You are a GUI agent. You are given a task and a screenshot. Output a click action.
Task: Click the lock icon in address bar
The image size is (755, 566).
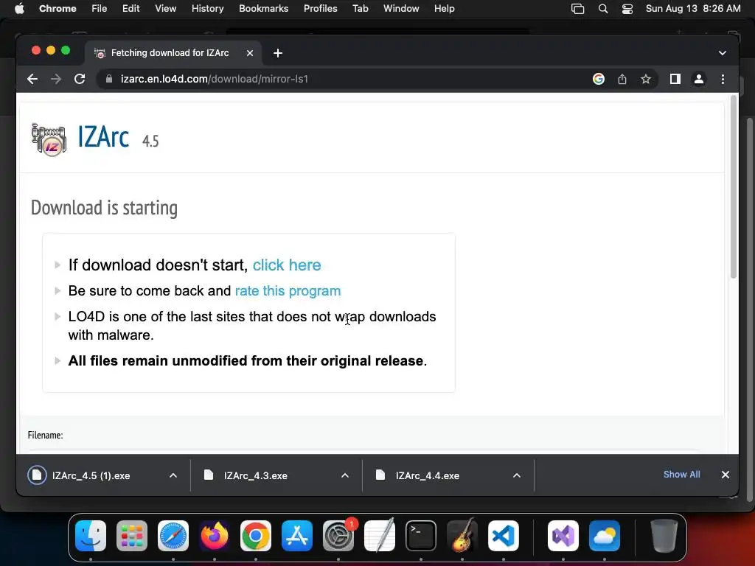(109, 79)
